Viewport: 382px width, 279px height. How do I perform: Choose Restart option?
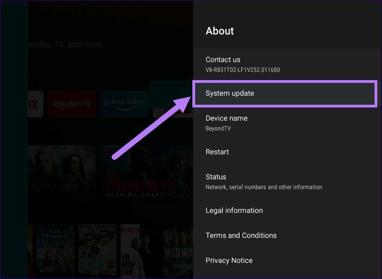pos(288,152)
